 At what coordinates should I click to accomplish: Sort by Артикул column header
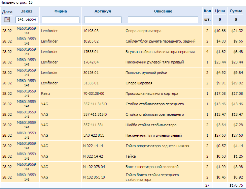coord(103,11)
